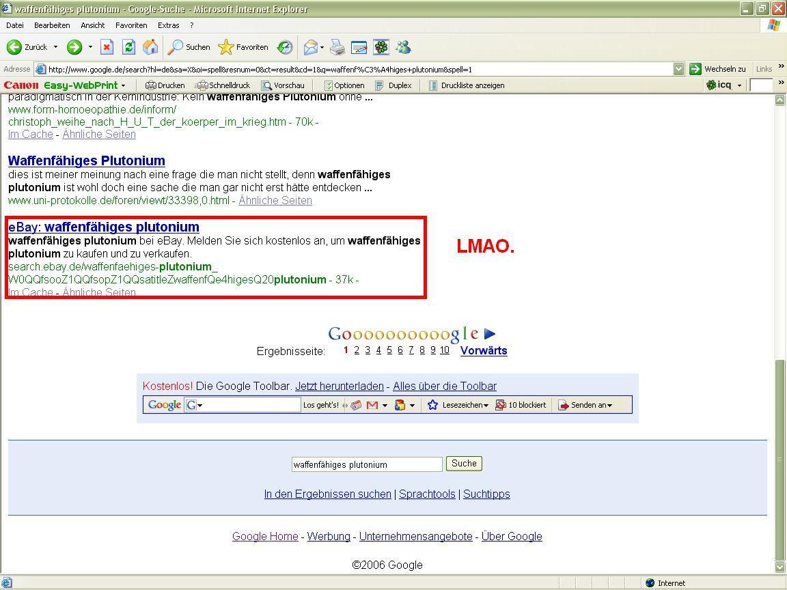
Task: Open the Bearbeiten menu
Action: (52, 25)
